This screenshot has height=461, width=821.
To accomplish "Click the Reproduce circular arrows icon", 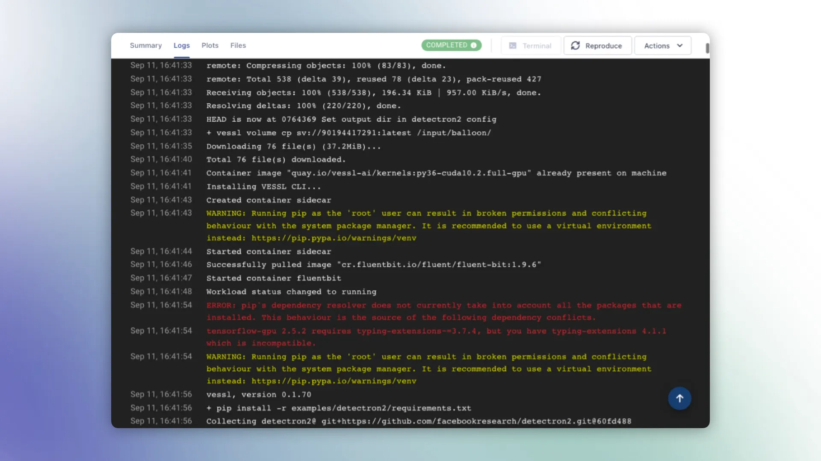I will [576, 46].
